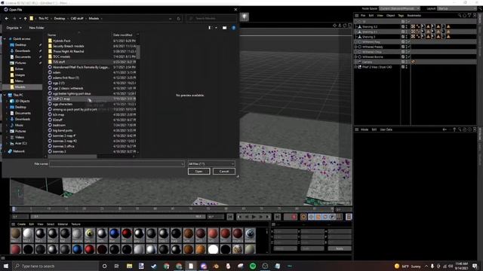Select the Withered Foxy object
The image size is (483, 271).
click(x=371, y=42)
